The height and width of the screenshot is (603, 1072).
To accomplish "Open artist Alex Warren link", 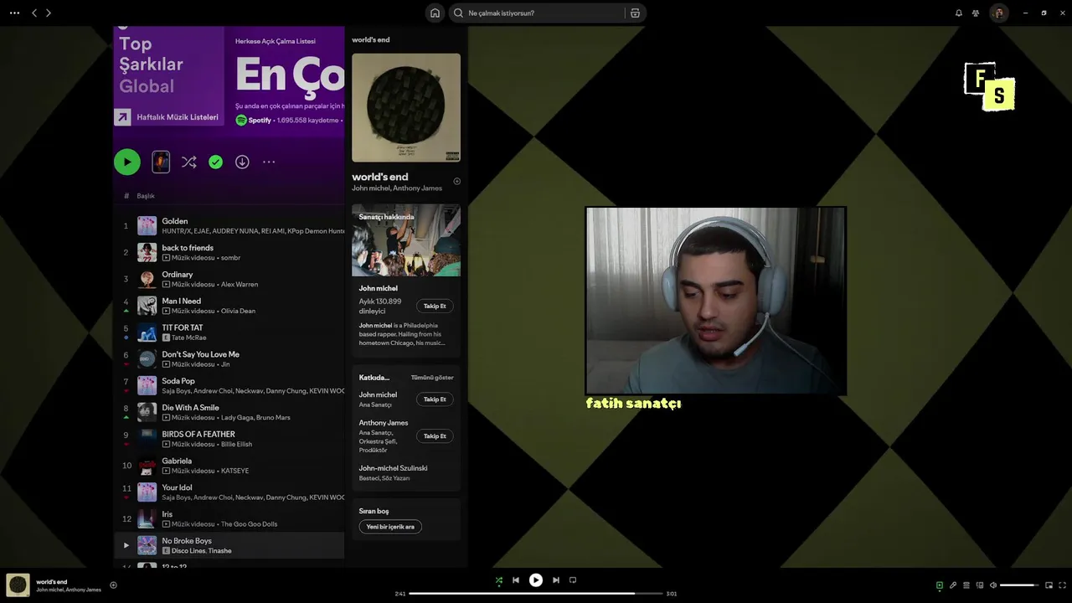I will (240, 285).
